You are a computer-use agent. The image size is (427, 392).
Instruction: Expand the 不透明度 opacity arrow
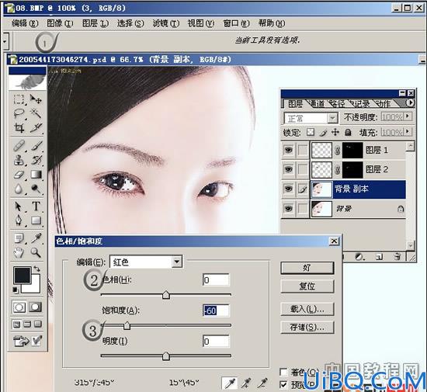[408, 116]
